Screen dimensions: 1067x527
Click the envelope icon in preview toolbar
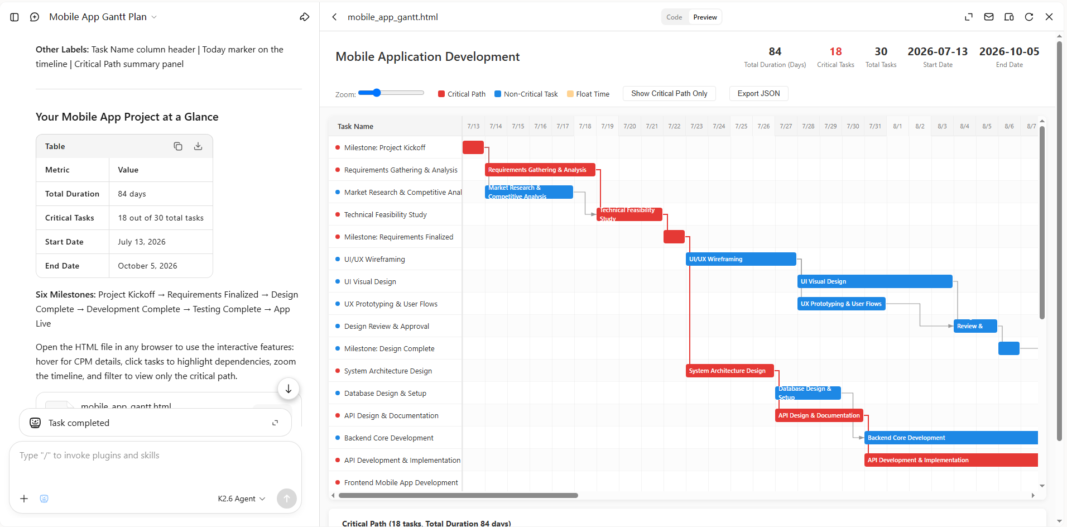pyautogui.click(x=989, y=17)
